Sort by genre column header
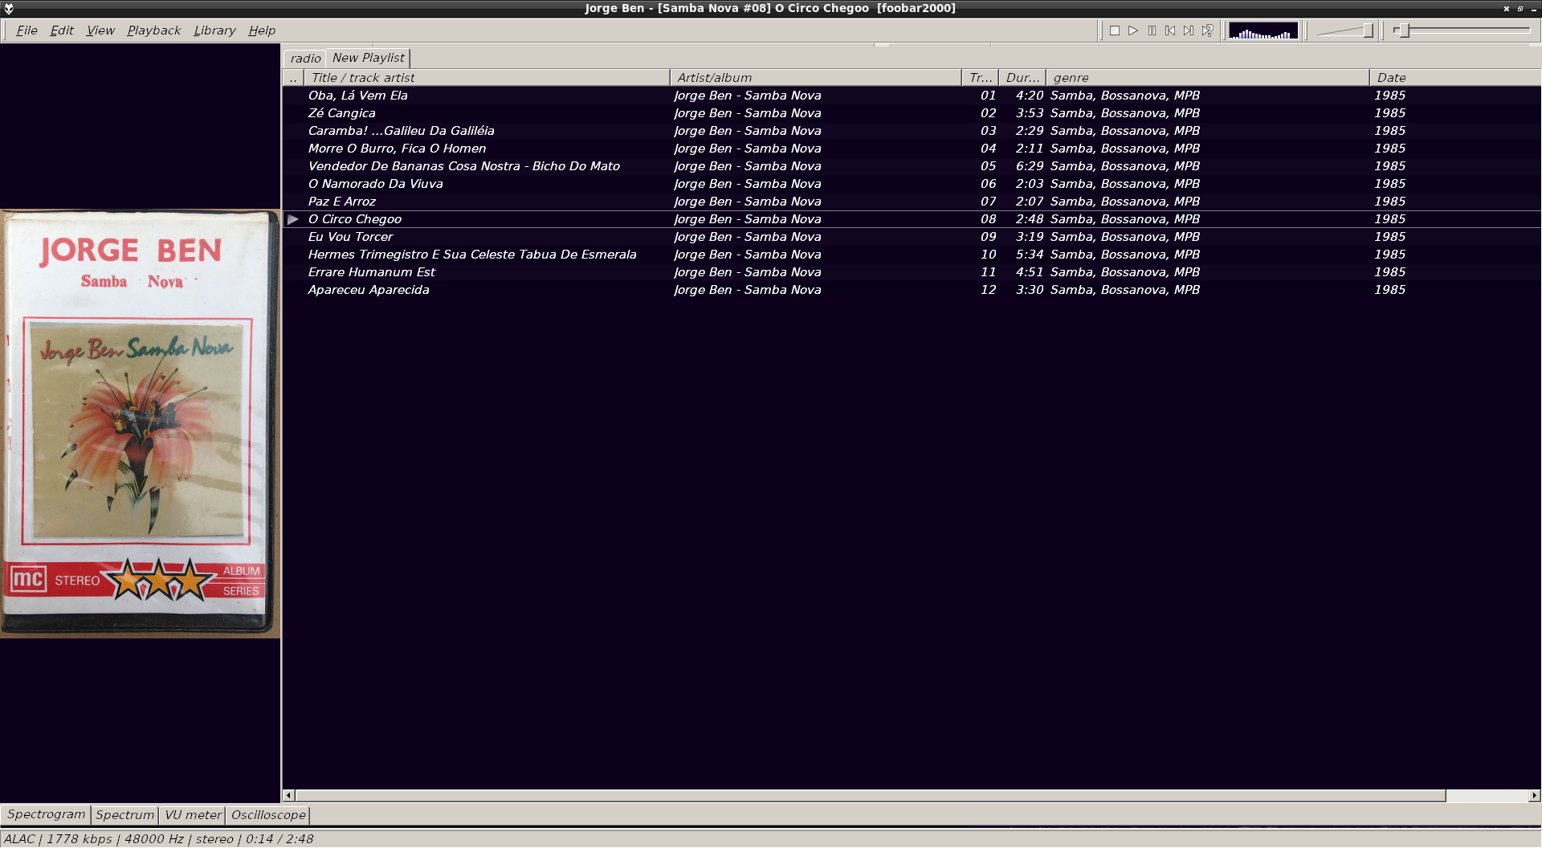This screenshot has width=1542, height=848. coord(1208,78)
